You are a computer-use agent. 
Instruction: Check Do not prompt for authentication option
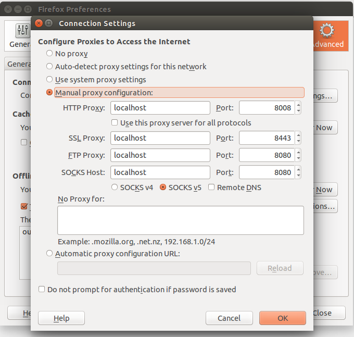point(42,290)
